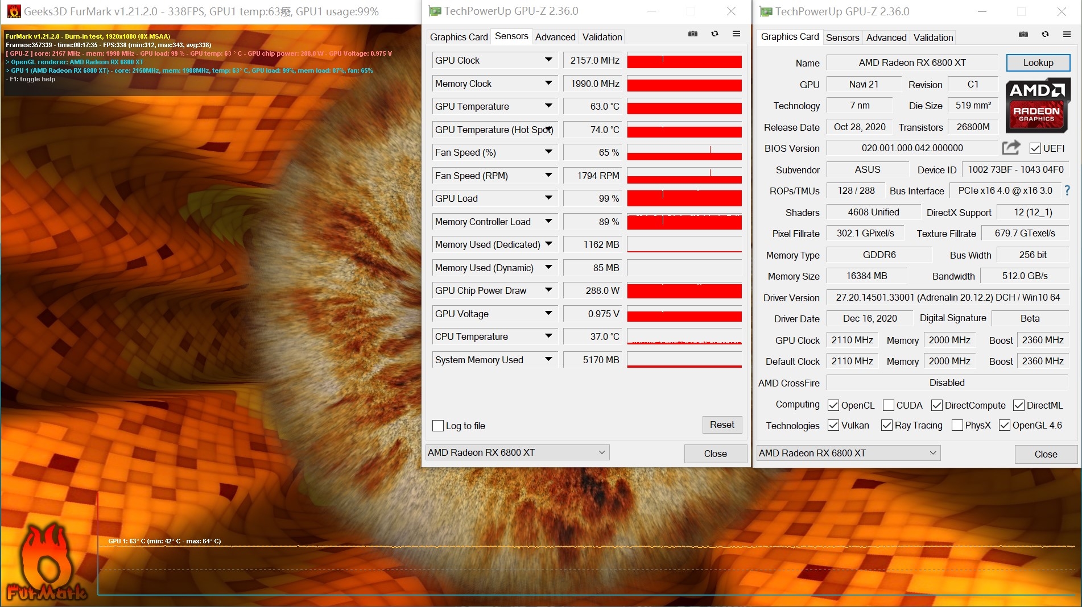Screen dimensions: 1082x607
Task: Open the GPU Chip Power Draw dropdown
Action: tap(548, 290)
